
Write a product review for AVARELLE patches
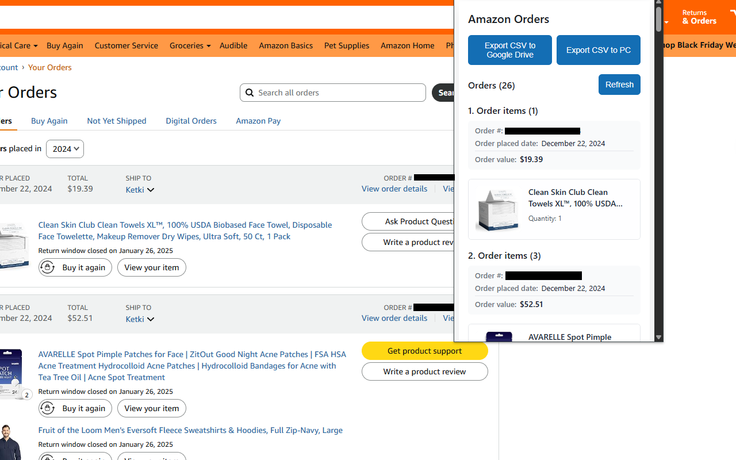(425, 371)
